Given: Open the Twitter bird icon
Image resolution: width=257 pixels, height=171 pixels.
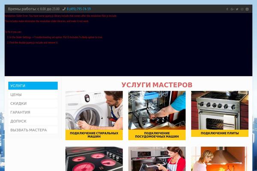Looking at the screenshot, I should tap(237, 9).
